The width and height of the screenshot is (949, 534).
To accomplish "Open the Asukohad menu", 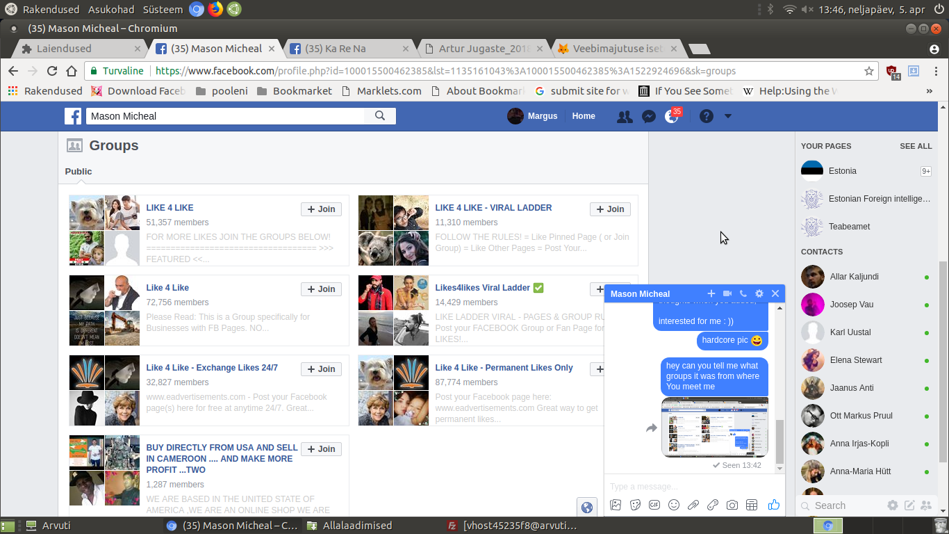I will click(112, 10).
